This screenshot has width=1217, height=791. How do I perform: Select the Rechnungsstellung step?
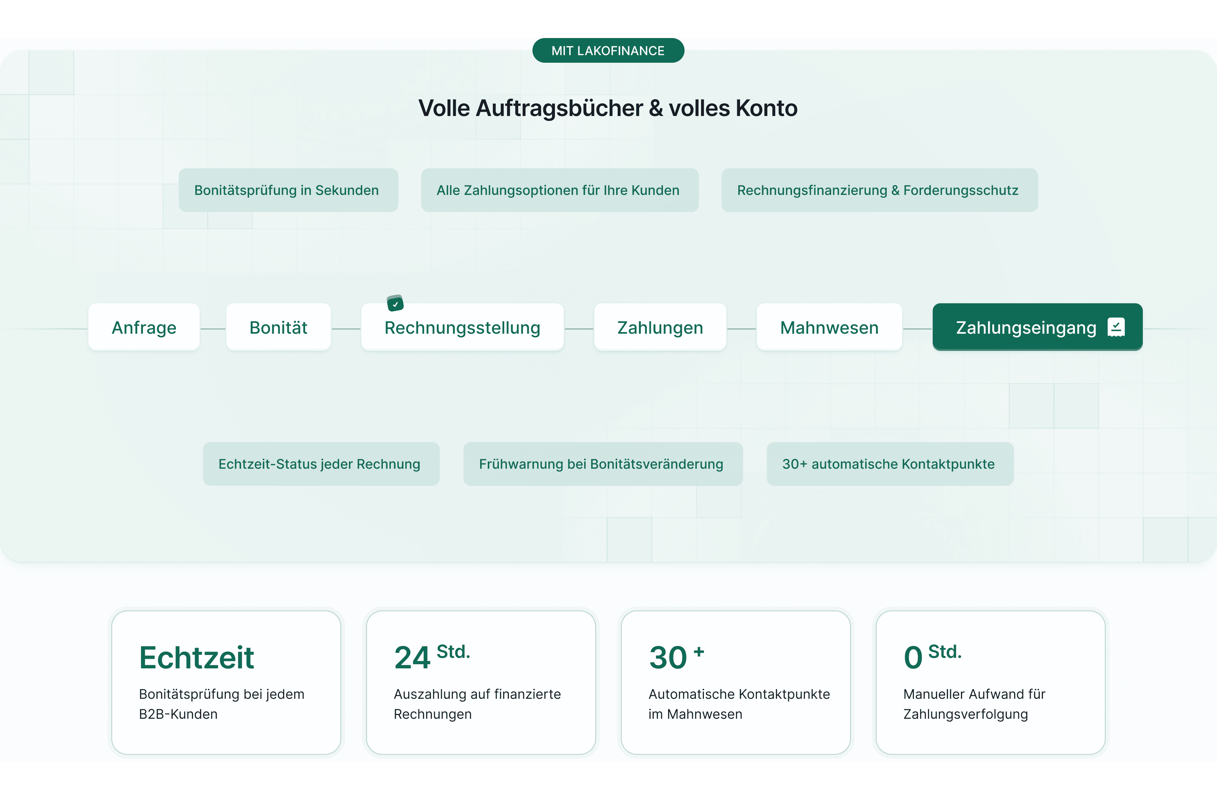[462, 327]
